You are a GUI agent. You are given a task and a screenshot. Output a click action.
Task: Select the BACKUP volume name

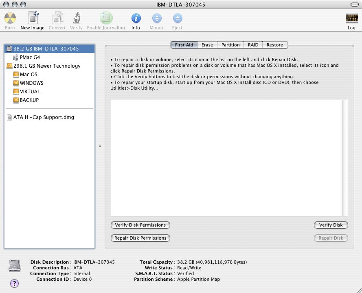(29, 100)
